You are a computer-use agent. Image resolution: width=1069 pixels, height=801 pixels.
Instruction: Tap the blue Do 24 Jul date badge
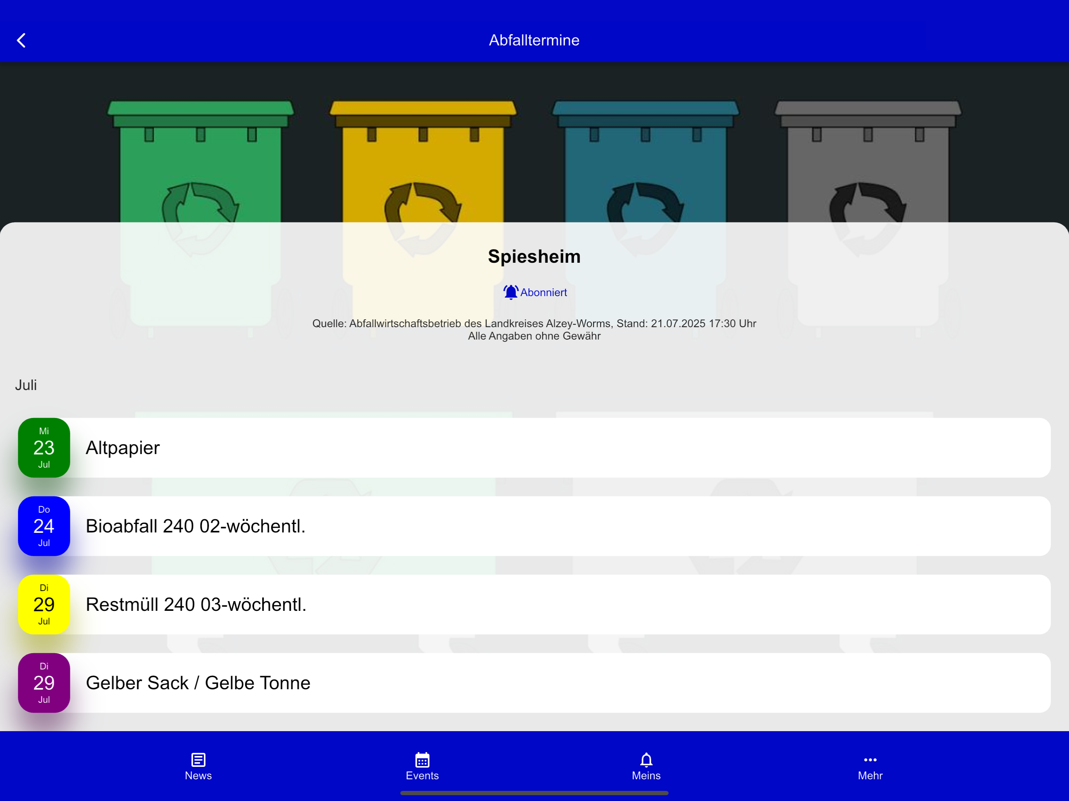coord(44,526)
